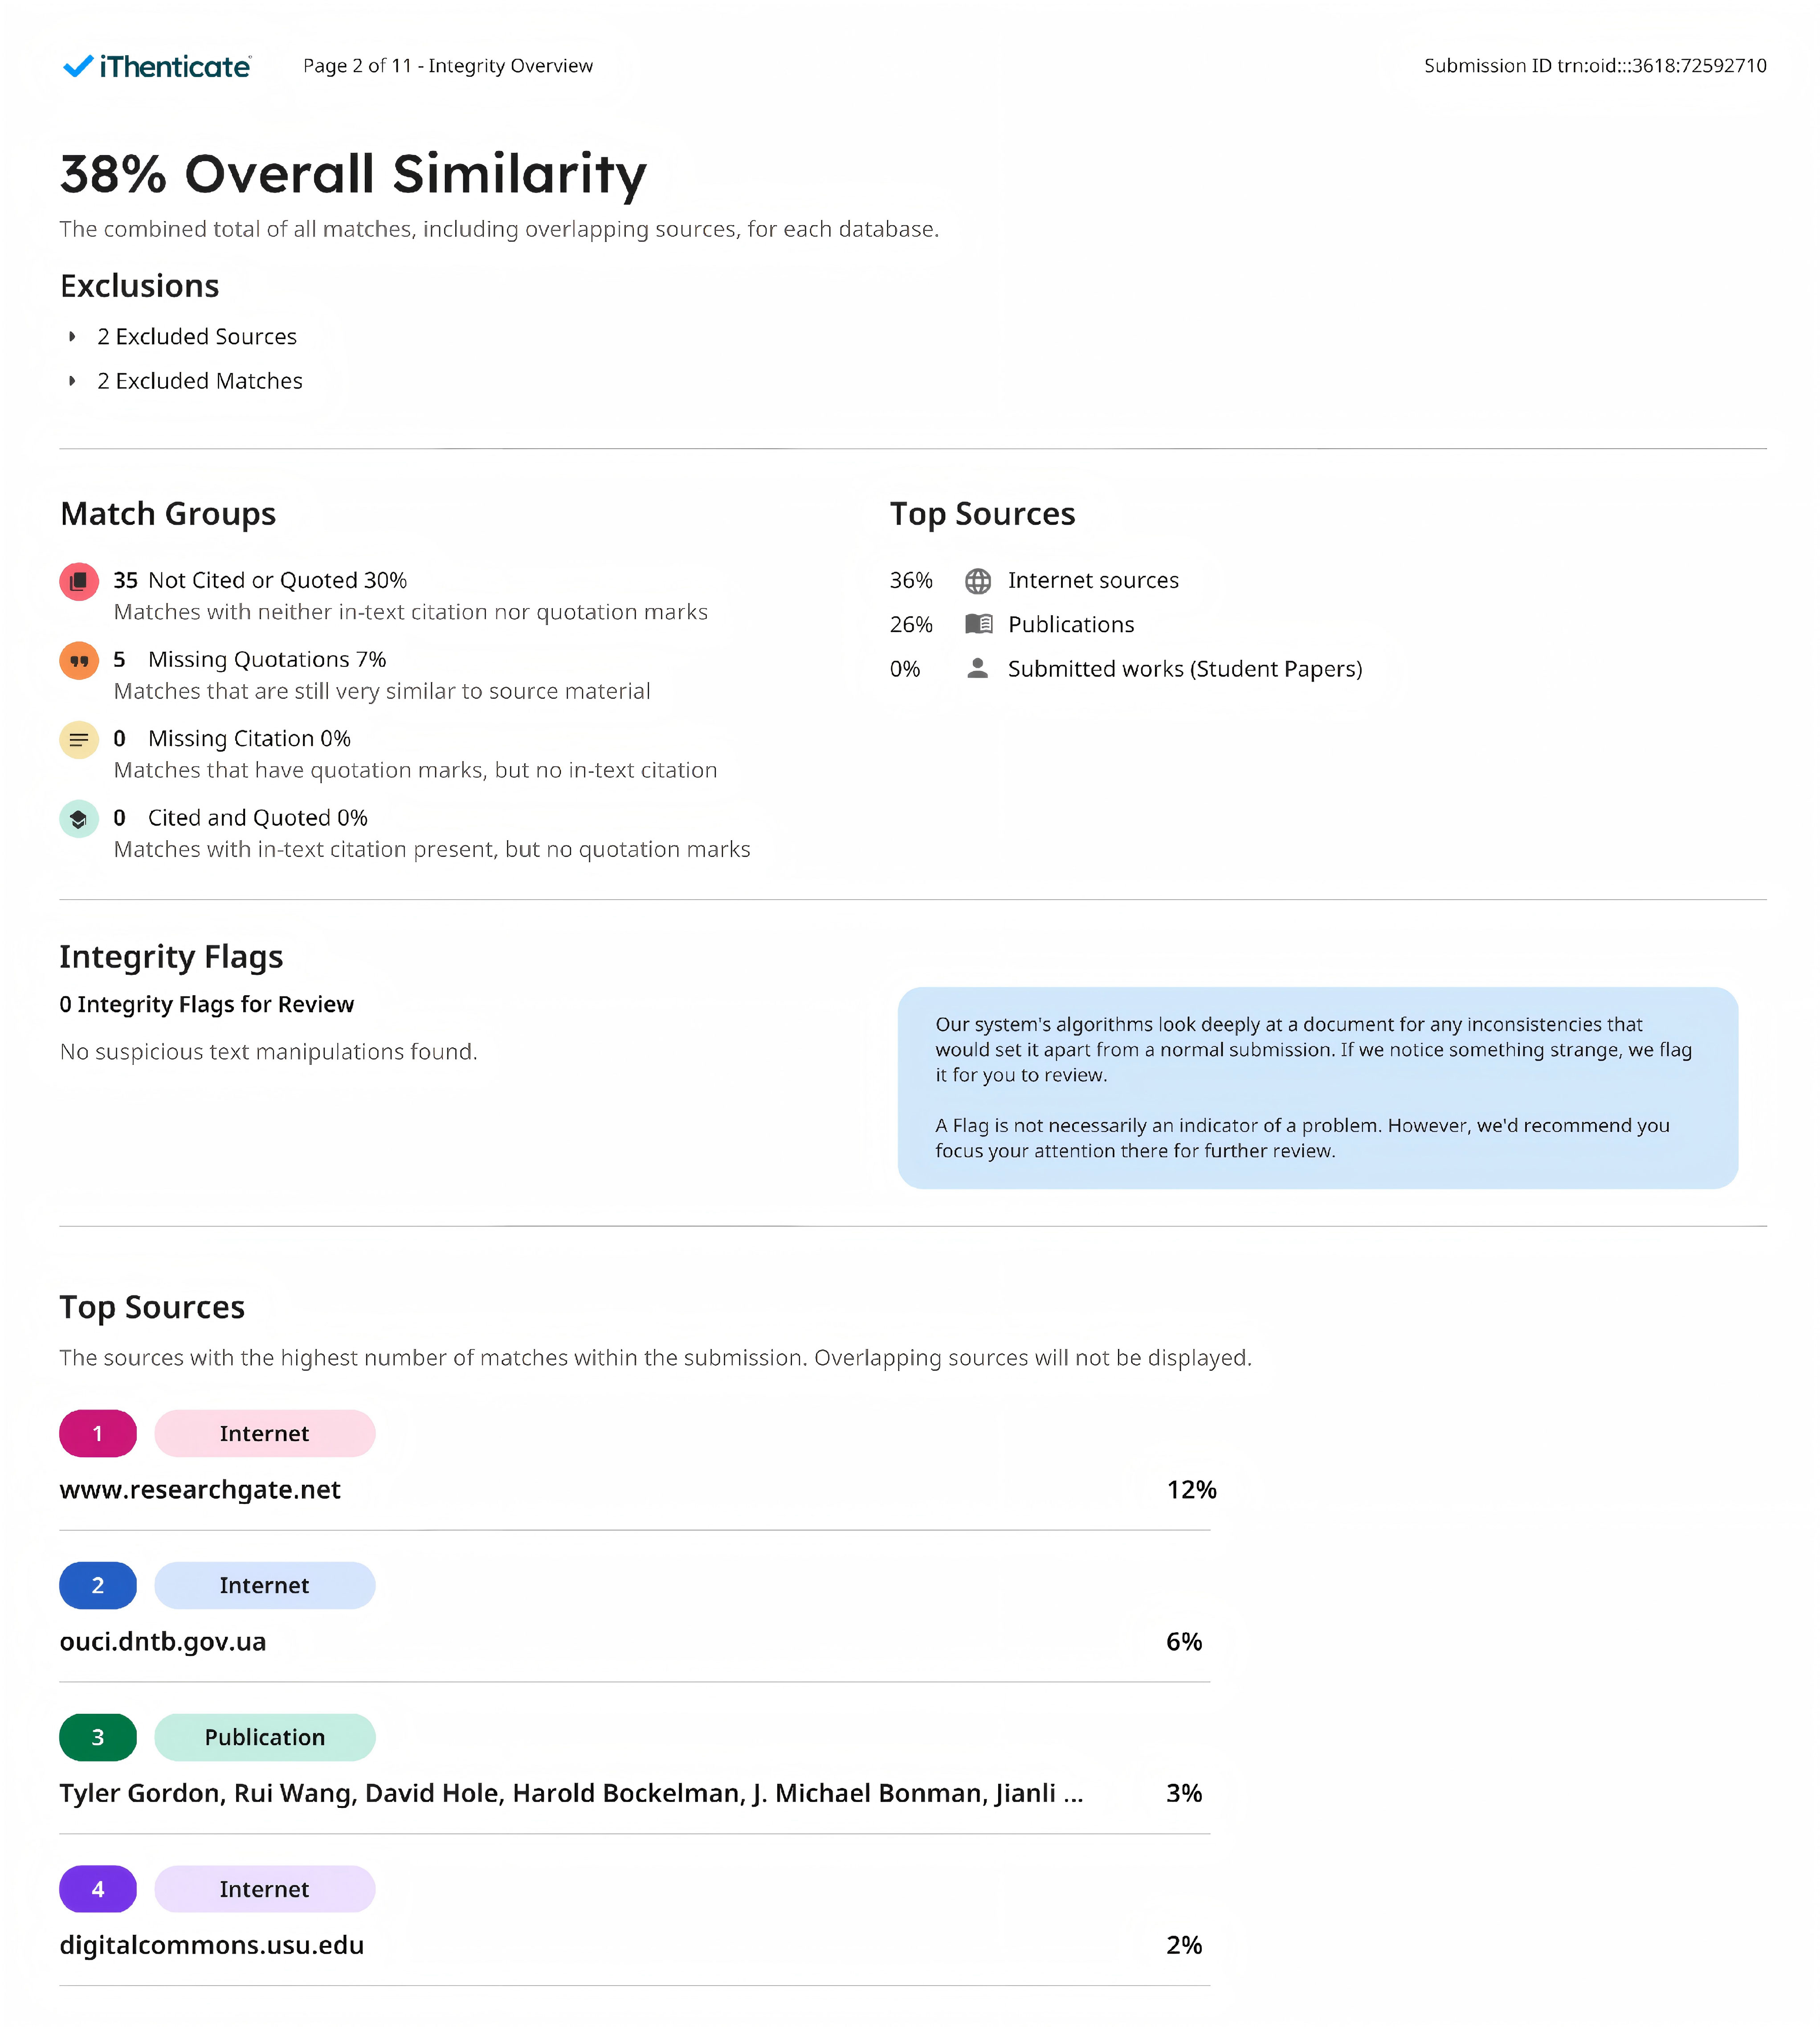Click the pink source number 1 badge
1820x2027 pixels.
click(x=98, y=1433)
